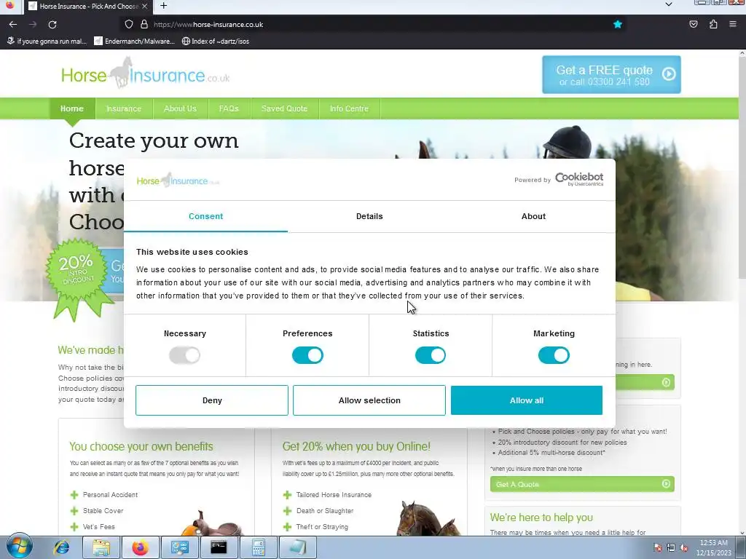The image size is (746, 559).
Task: Click the page vertical scrollbar
Action: (x=742, y=167)
